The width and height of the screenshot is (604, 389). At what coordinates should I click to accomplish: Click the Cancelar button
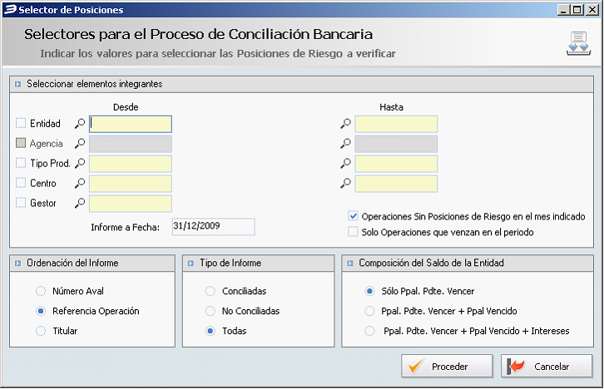tap(547, 366)
